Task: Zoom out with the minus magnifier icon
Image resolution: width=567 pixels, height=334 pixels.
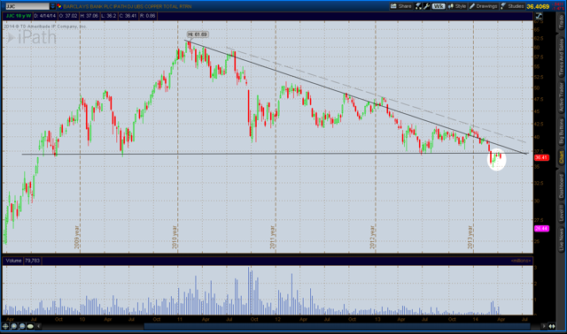Action: (x=22, y=326)
